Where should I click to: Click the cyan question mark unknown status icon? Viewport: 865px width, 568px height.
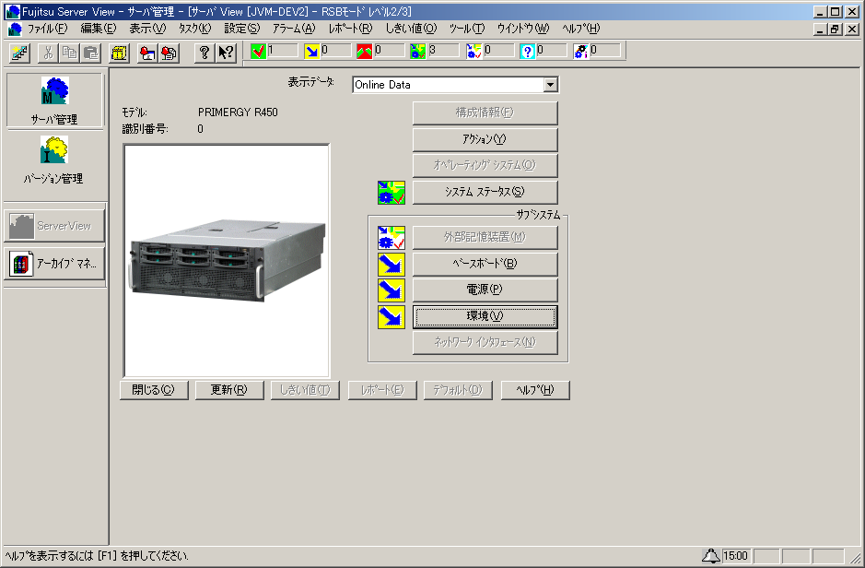[x=527, y=52]
